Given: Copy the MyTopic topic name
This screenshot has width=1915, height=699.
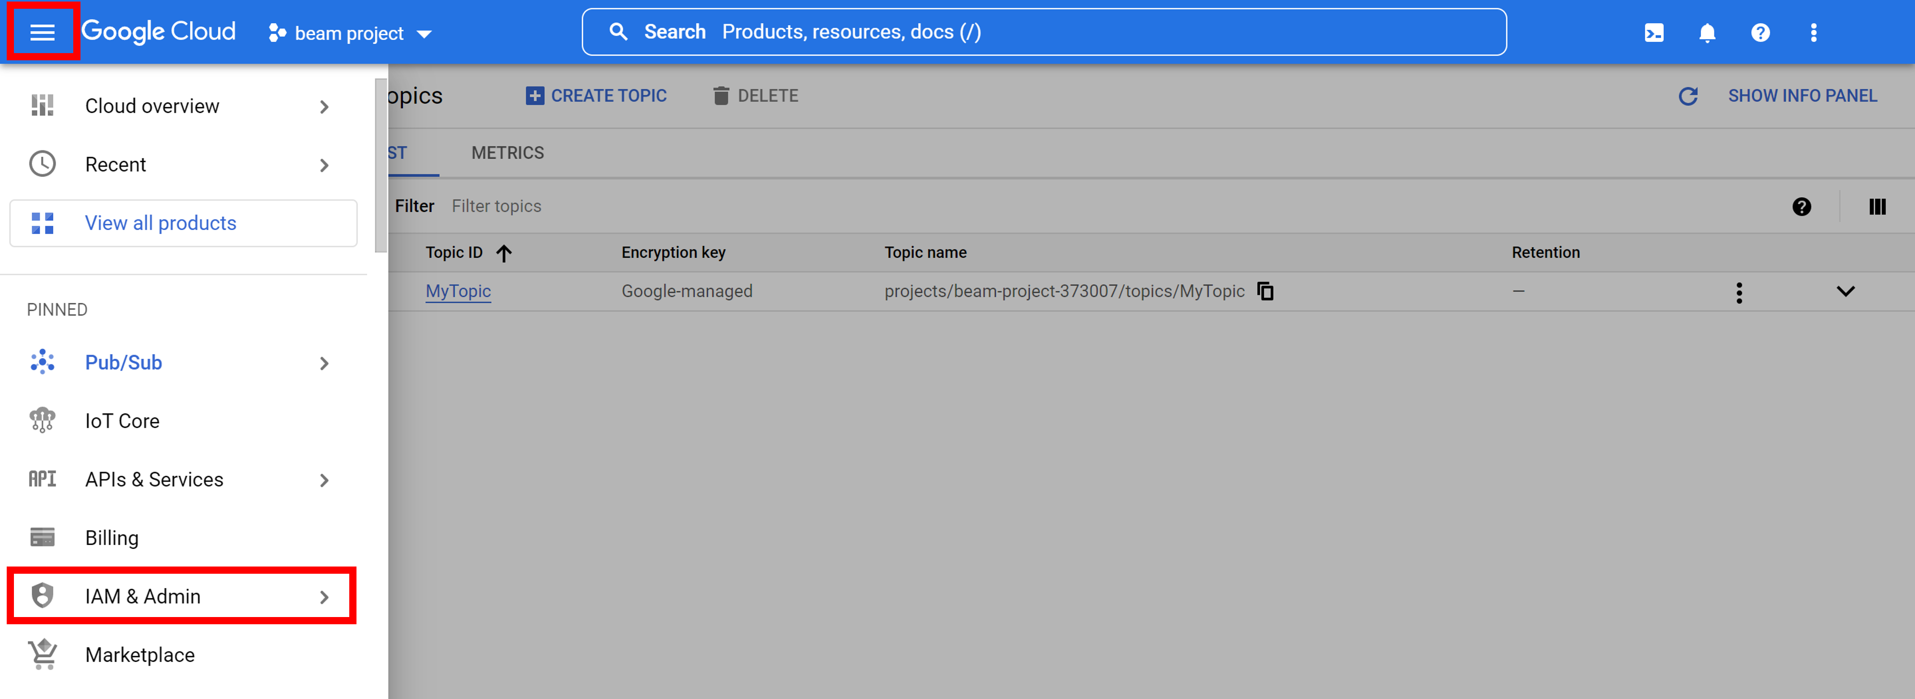Looking at the screenshot, I should point(1265,291).
